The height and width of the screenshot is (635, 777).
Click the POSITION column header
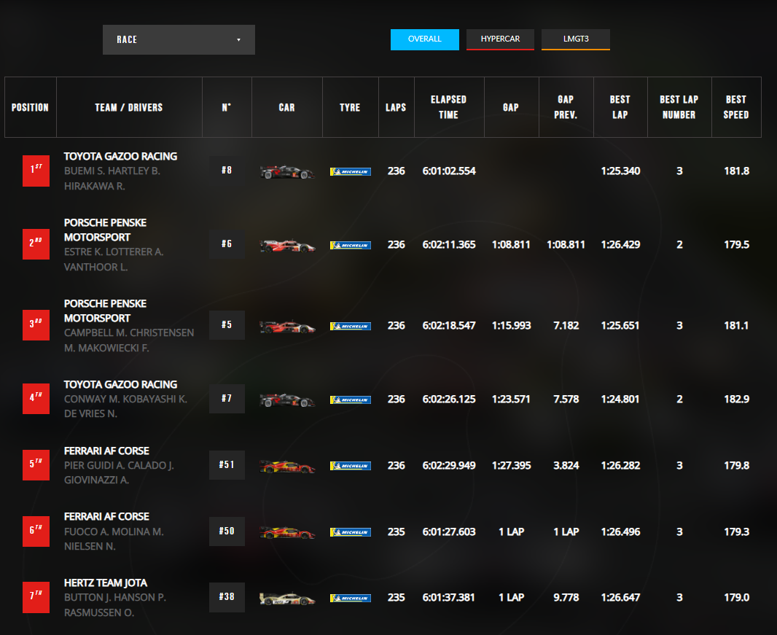[30, 107]
